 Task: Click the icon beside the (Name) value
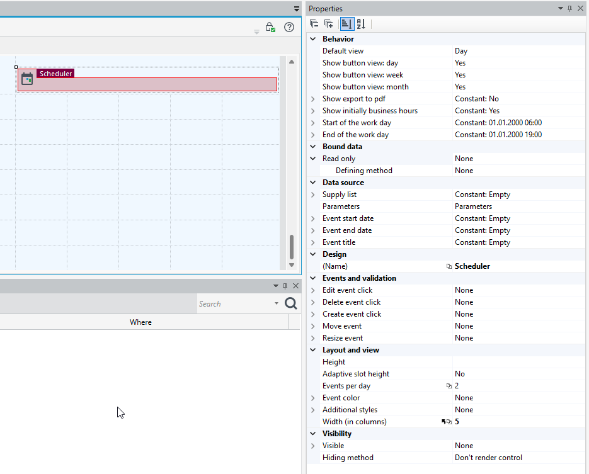[x=449, y=266]
